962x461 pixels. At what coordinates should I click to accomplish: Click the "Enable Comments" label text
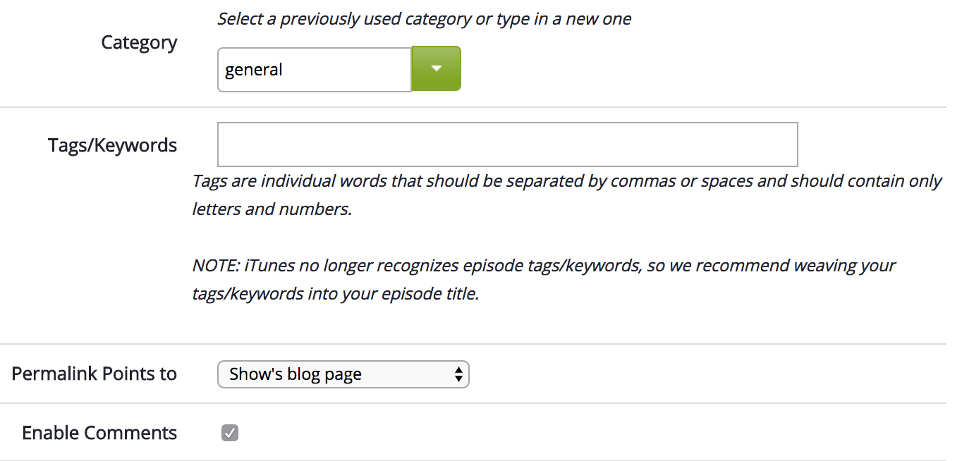(99, 433)
